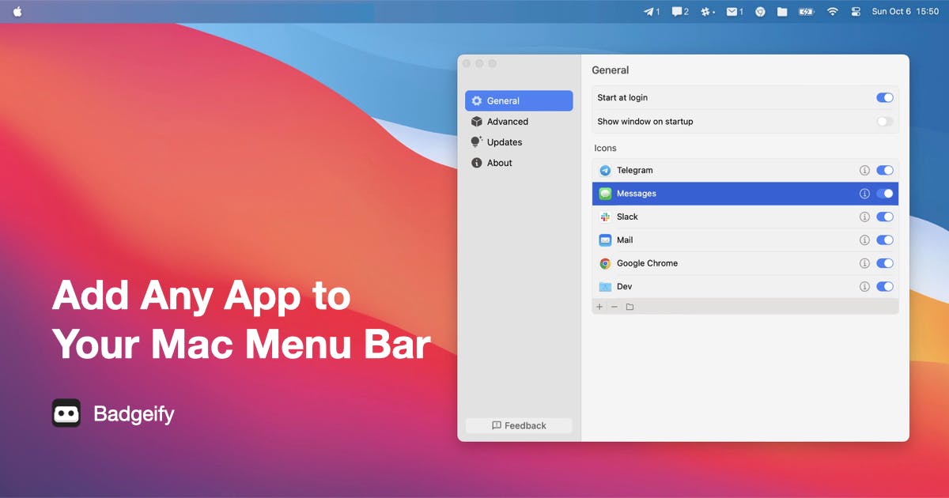
Task: Click the Feedback button
Action: pyautogui.click(x=519, y=425)
